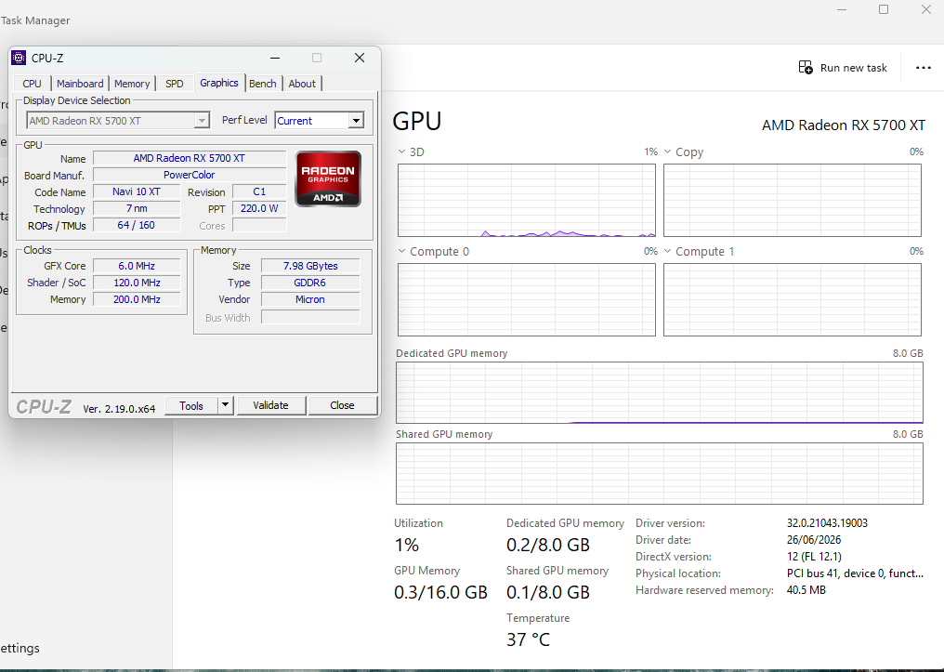
Task: Minimize the Task Manager window
Action: tap(842, 9)
